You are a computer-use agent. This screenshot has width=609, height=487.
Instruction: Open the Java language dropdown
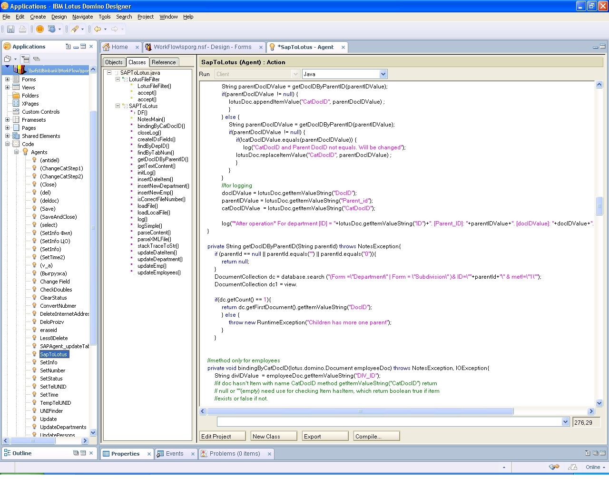pos(383,74)
